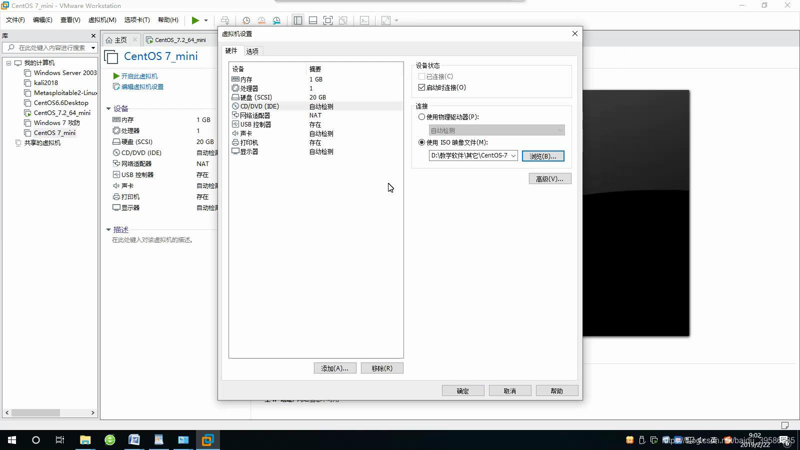Click the take snapshot clock icon

(246, 20)
